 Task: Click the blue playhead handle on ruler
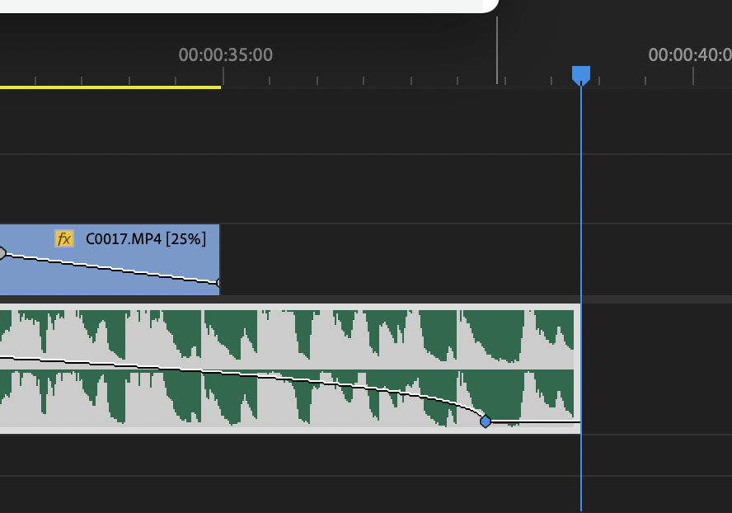581,75
